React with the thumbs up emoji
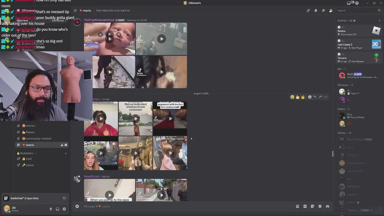Viewport: 384px width, 216px height. pyautogui.click(x=298, y=97)
